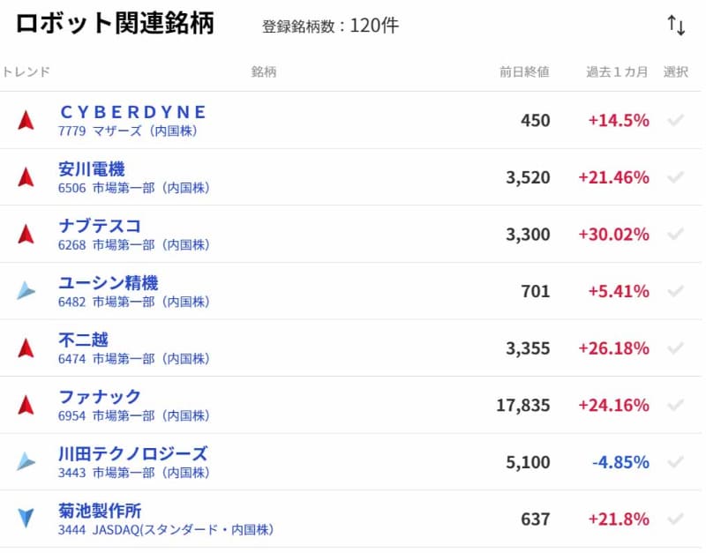Select the checkmark on the 安川電機 row
Screen dimensions: 706x553
tap(676, 177)
